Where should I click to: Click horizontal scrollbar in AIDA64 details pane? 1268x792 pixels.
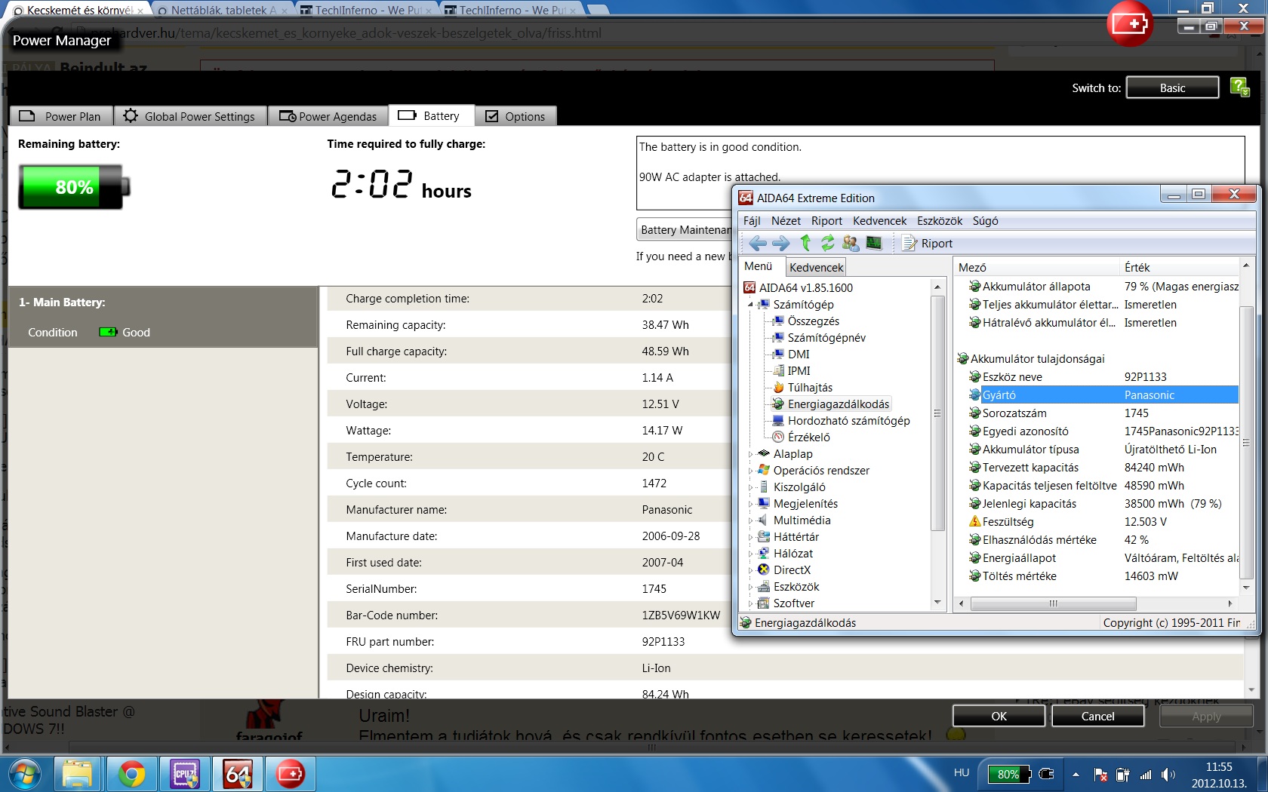pos(1053,603)
